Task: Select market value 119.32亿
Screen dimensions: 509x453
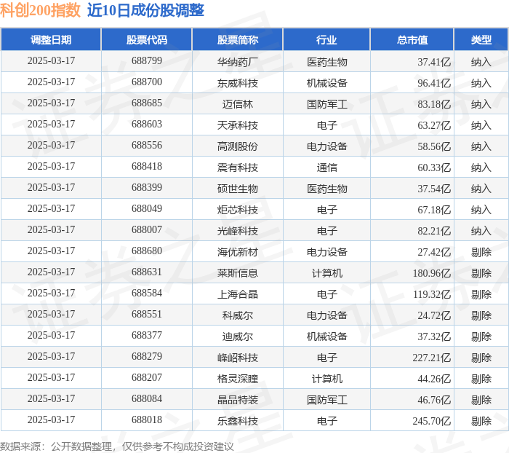Action: [x=432, y=294]
